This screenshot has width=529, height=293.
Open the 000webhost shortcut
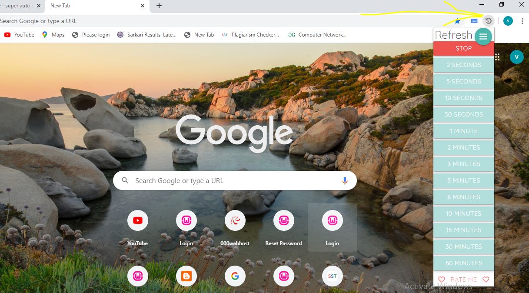pos(235,220)
